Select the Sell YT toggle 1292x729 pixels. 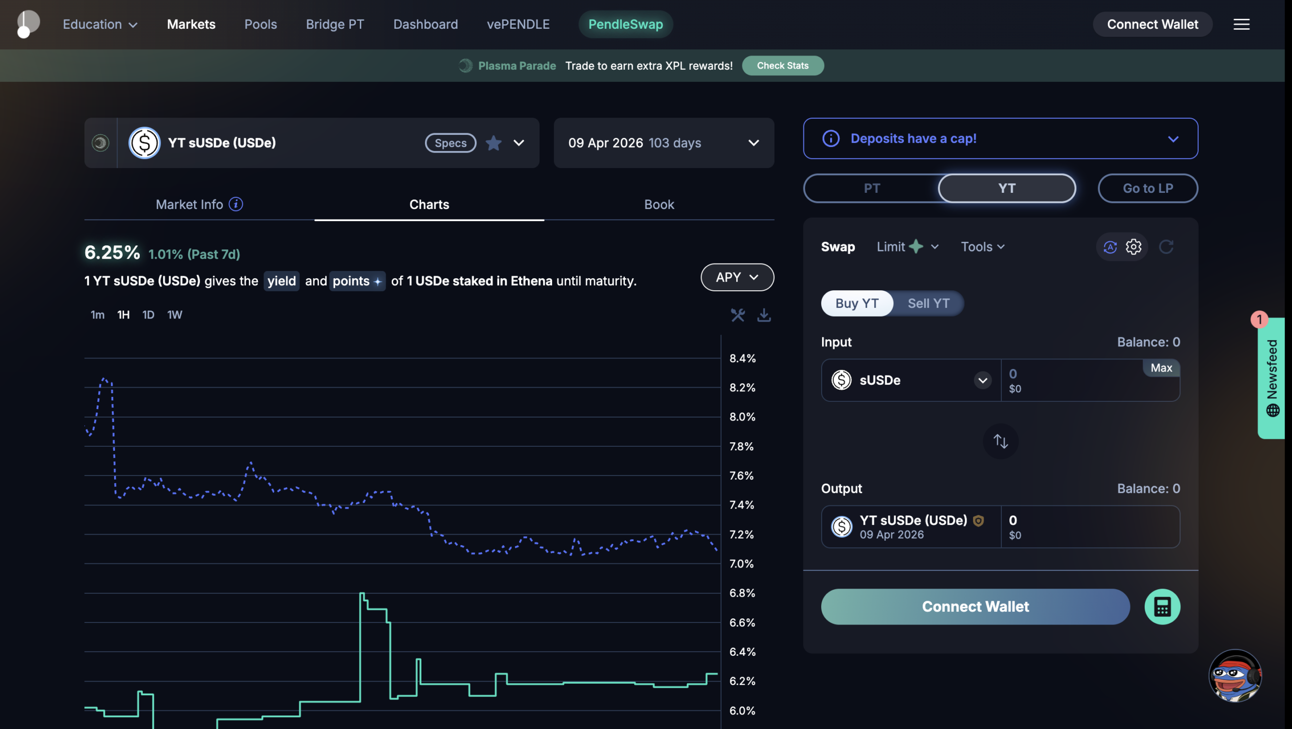pyautogui.click(x=928, y=303)
